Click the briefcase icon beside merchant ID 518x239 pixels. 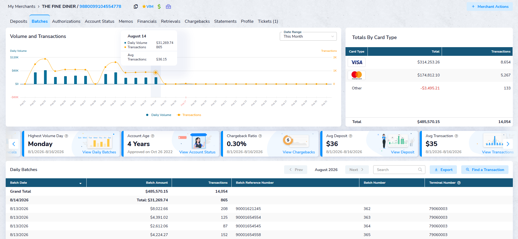click(168, 7)
